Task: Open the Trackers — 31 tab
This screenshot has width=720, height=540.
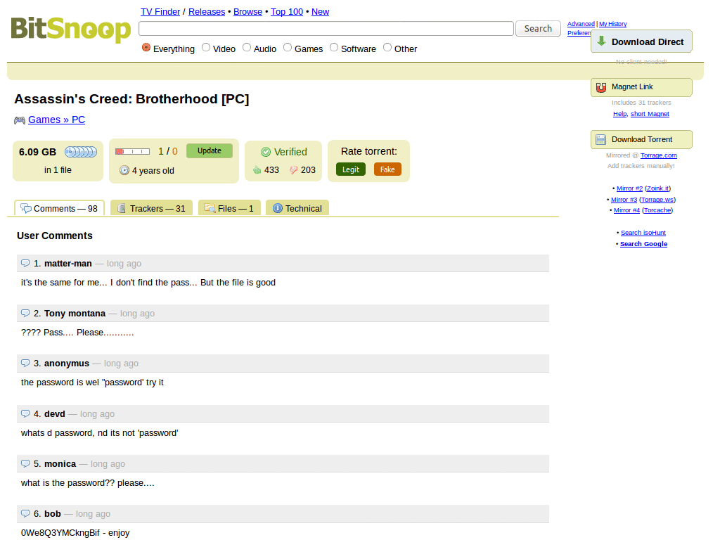Action: [x=152, y=208]
